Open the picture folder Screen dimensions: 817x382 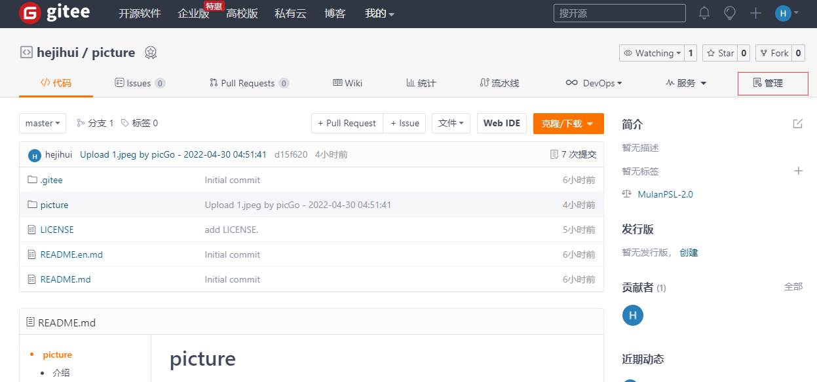tap(54, 205)
